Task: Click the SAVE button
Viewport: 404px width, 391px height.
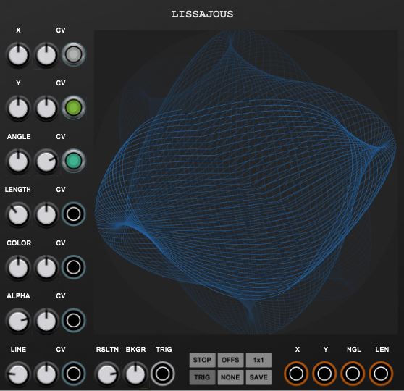Action: coord(258,377)
